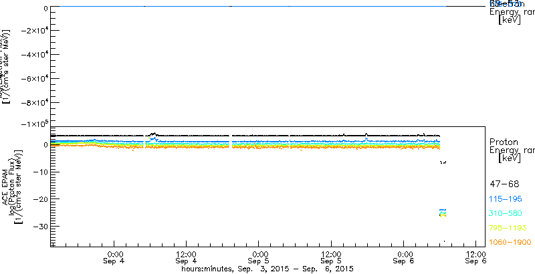Viewport: 535px width, 274px height.
Task: Click the 0:00 Sep 5 time label
Action: [x=259, y=258]
